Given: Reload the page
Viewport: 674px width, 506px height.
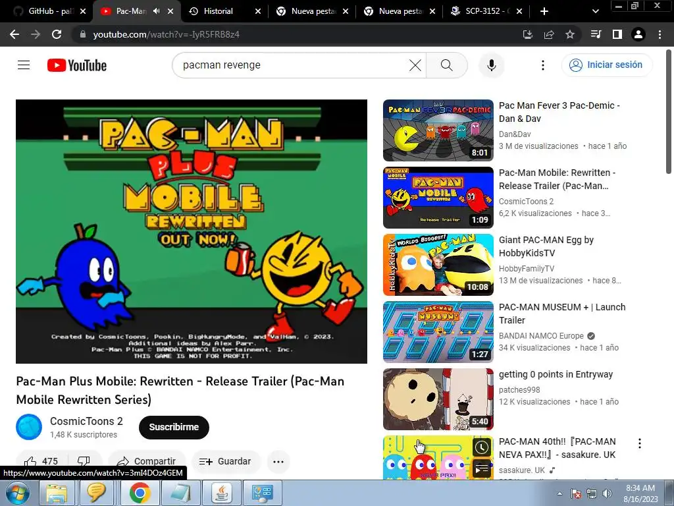Looking at the screenshot, I should [57, 34].
